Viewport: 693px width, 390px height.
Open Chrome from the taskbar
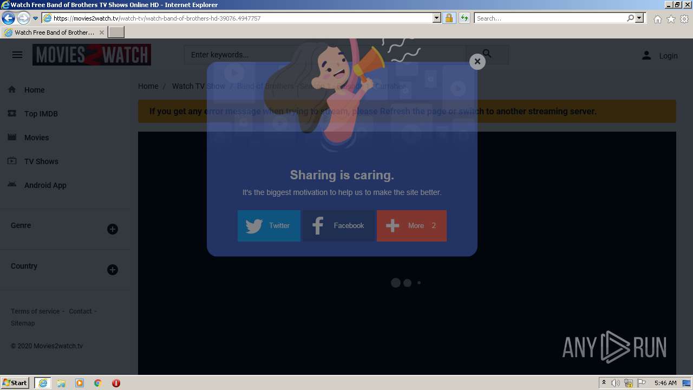(x=98, y=383)
